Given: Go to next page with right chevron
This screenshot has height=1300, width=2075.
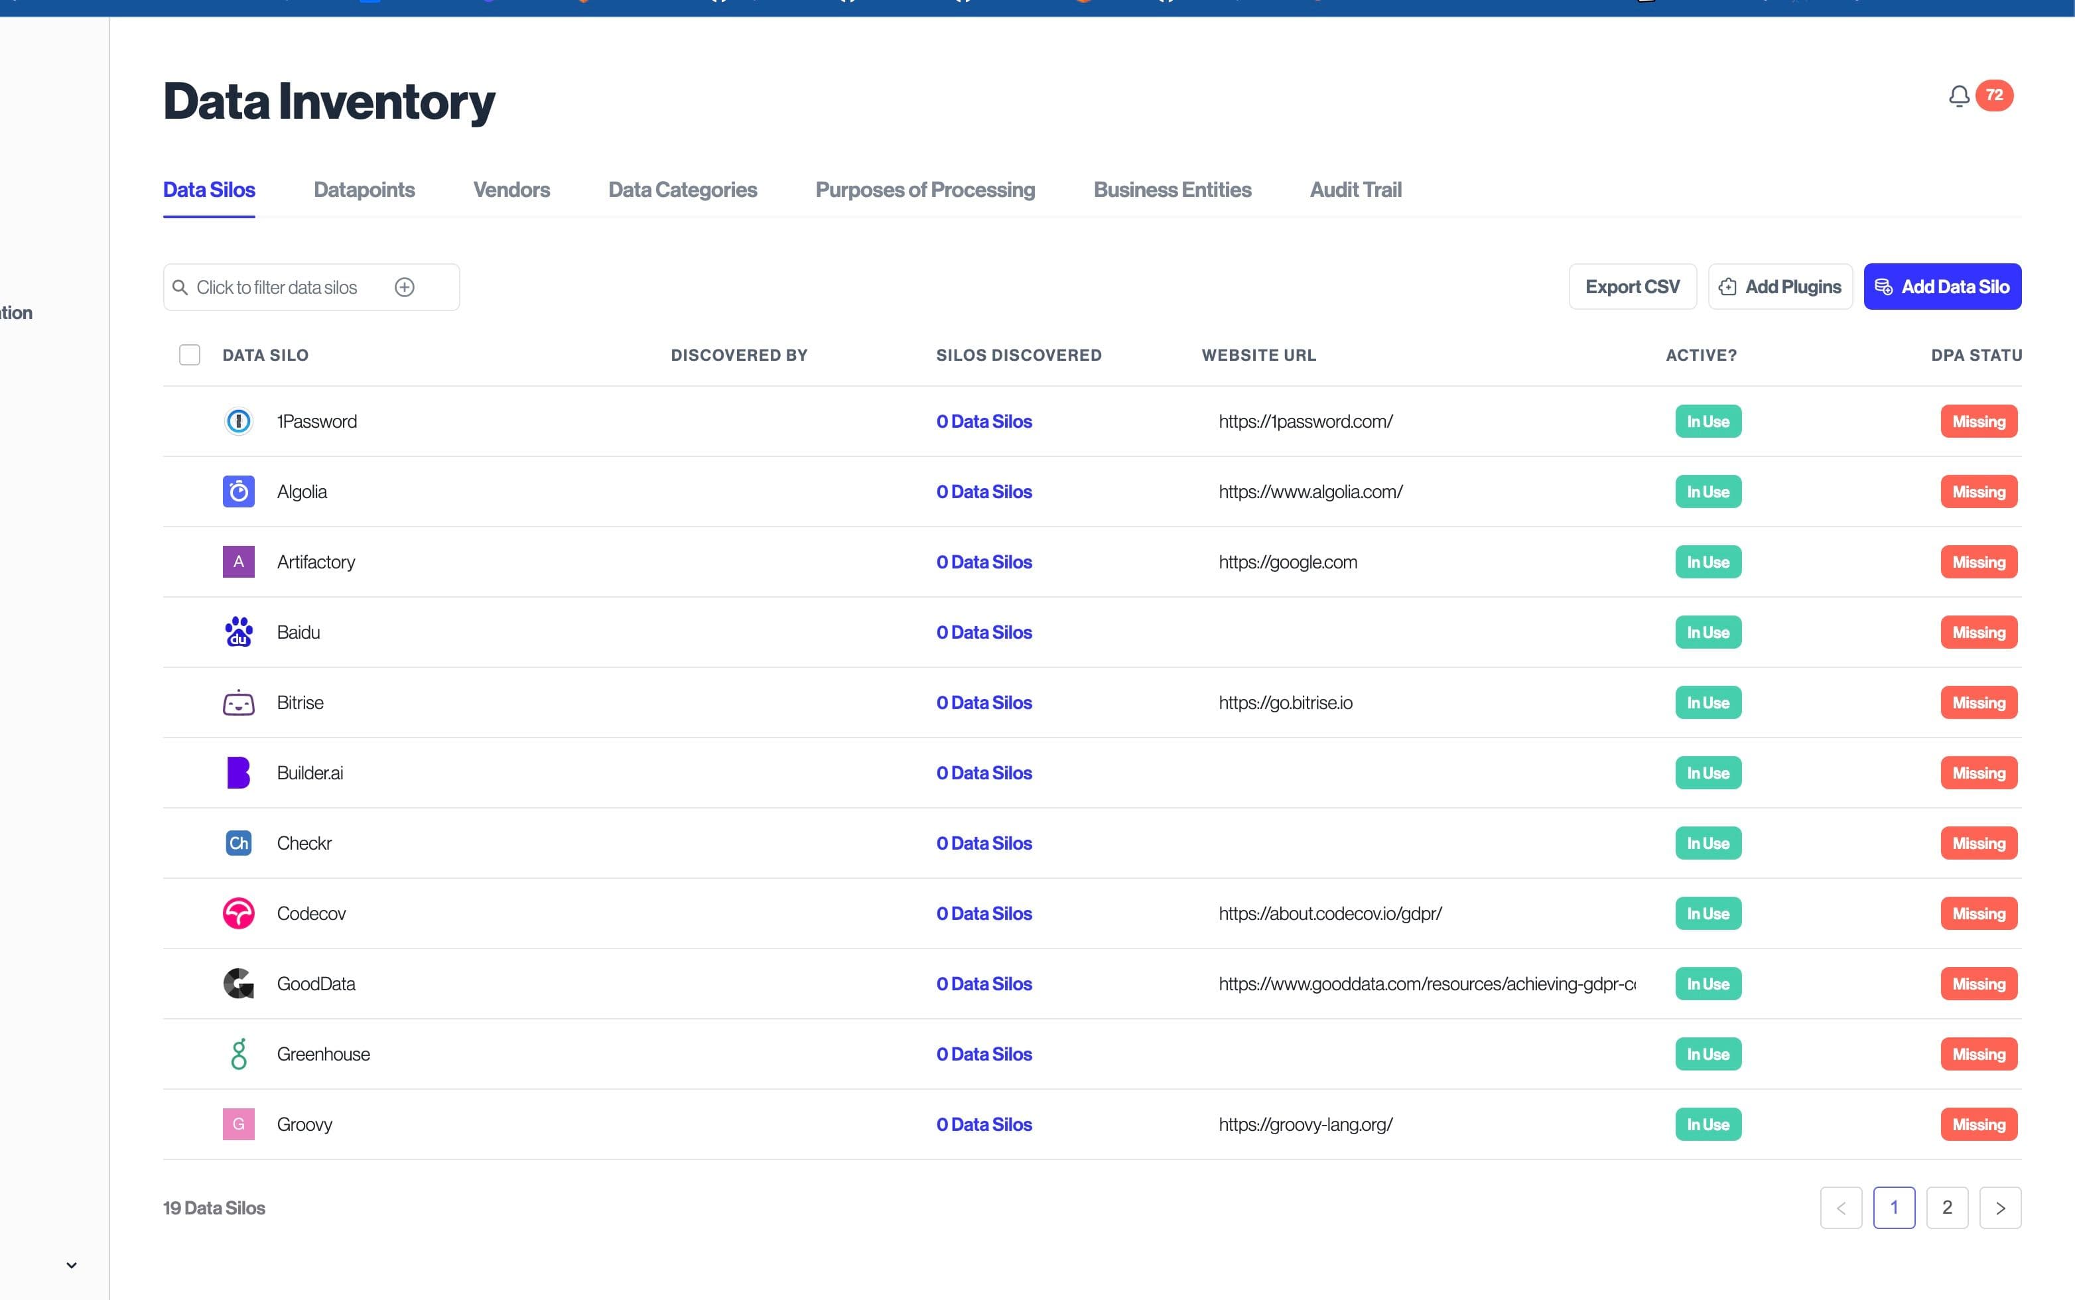Looking at the screenshot, I should tap(1999, 1208).
